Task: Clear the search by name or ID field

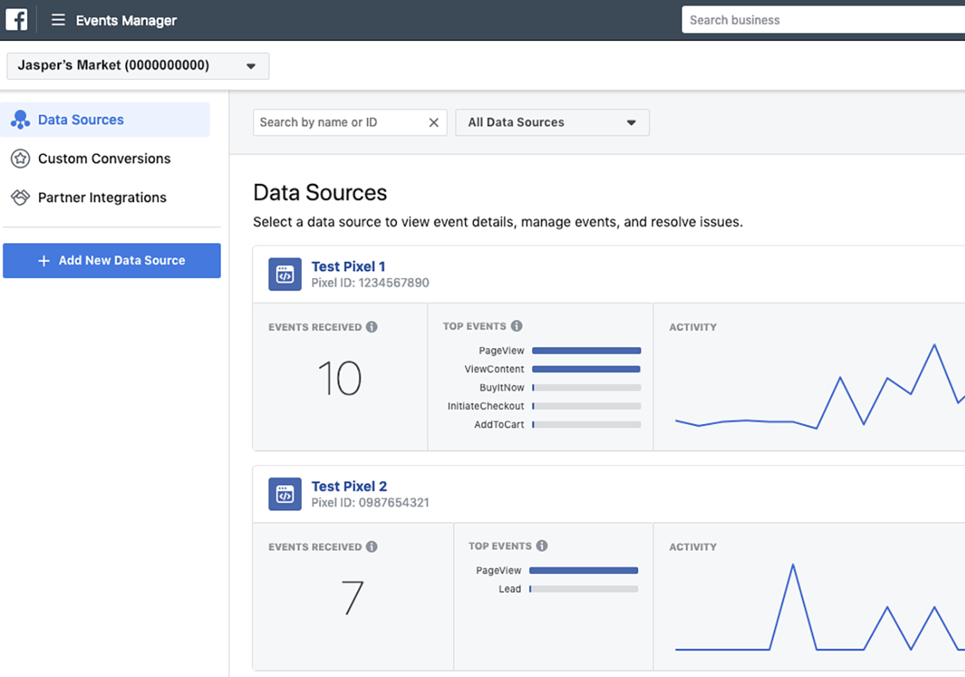Action: [x=434, y=122]
